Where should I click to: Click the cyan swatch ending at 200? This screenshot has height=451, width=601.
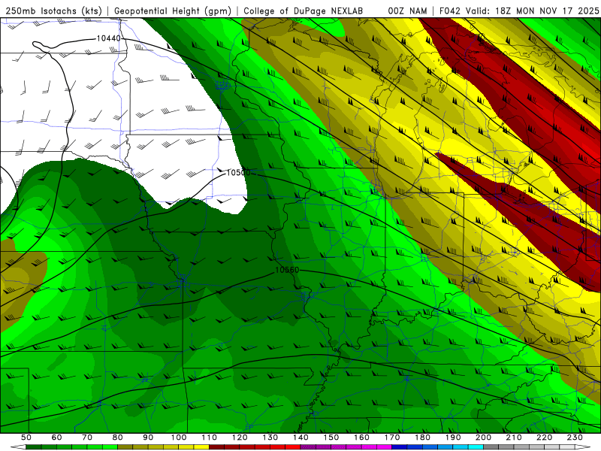[x=476, y=446]
